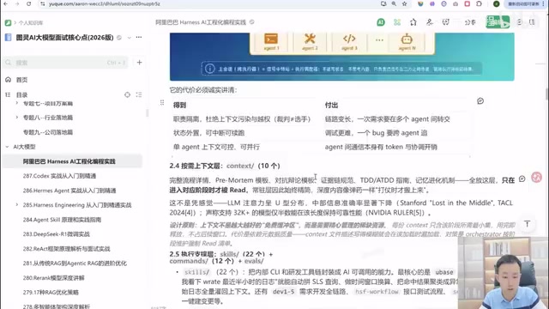This screenshot has width=549, height=309.
Task: Click the agent diagram banner image
Action: coord(342,57)
